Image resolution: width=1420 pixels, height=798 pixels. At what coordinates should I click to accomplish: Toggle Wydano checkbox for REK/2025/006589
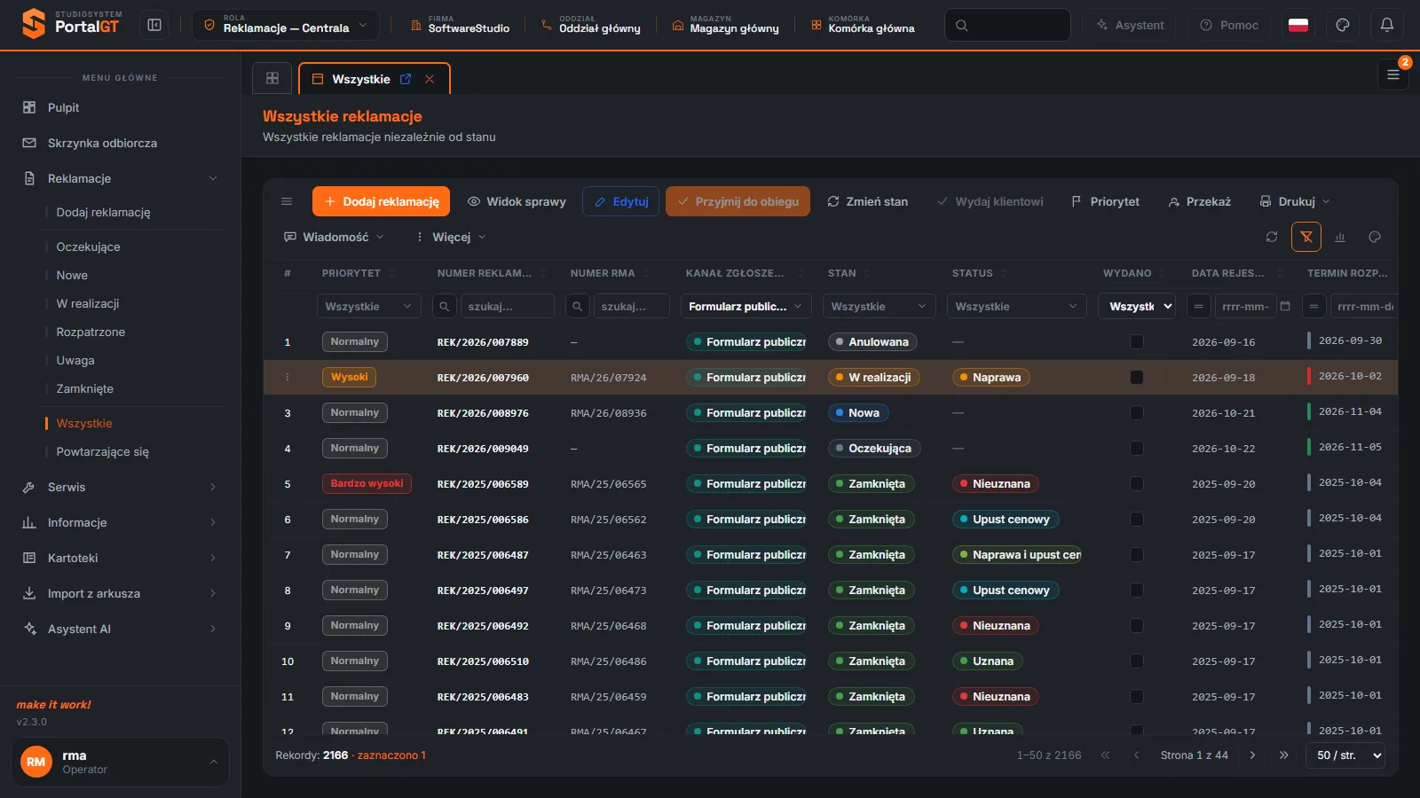click(x=1137, y=483)
